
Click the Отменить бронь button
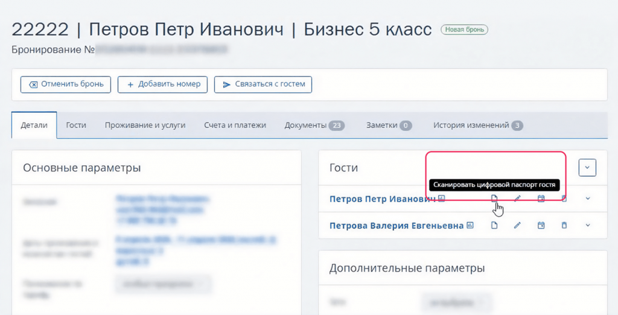(66, 84)
